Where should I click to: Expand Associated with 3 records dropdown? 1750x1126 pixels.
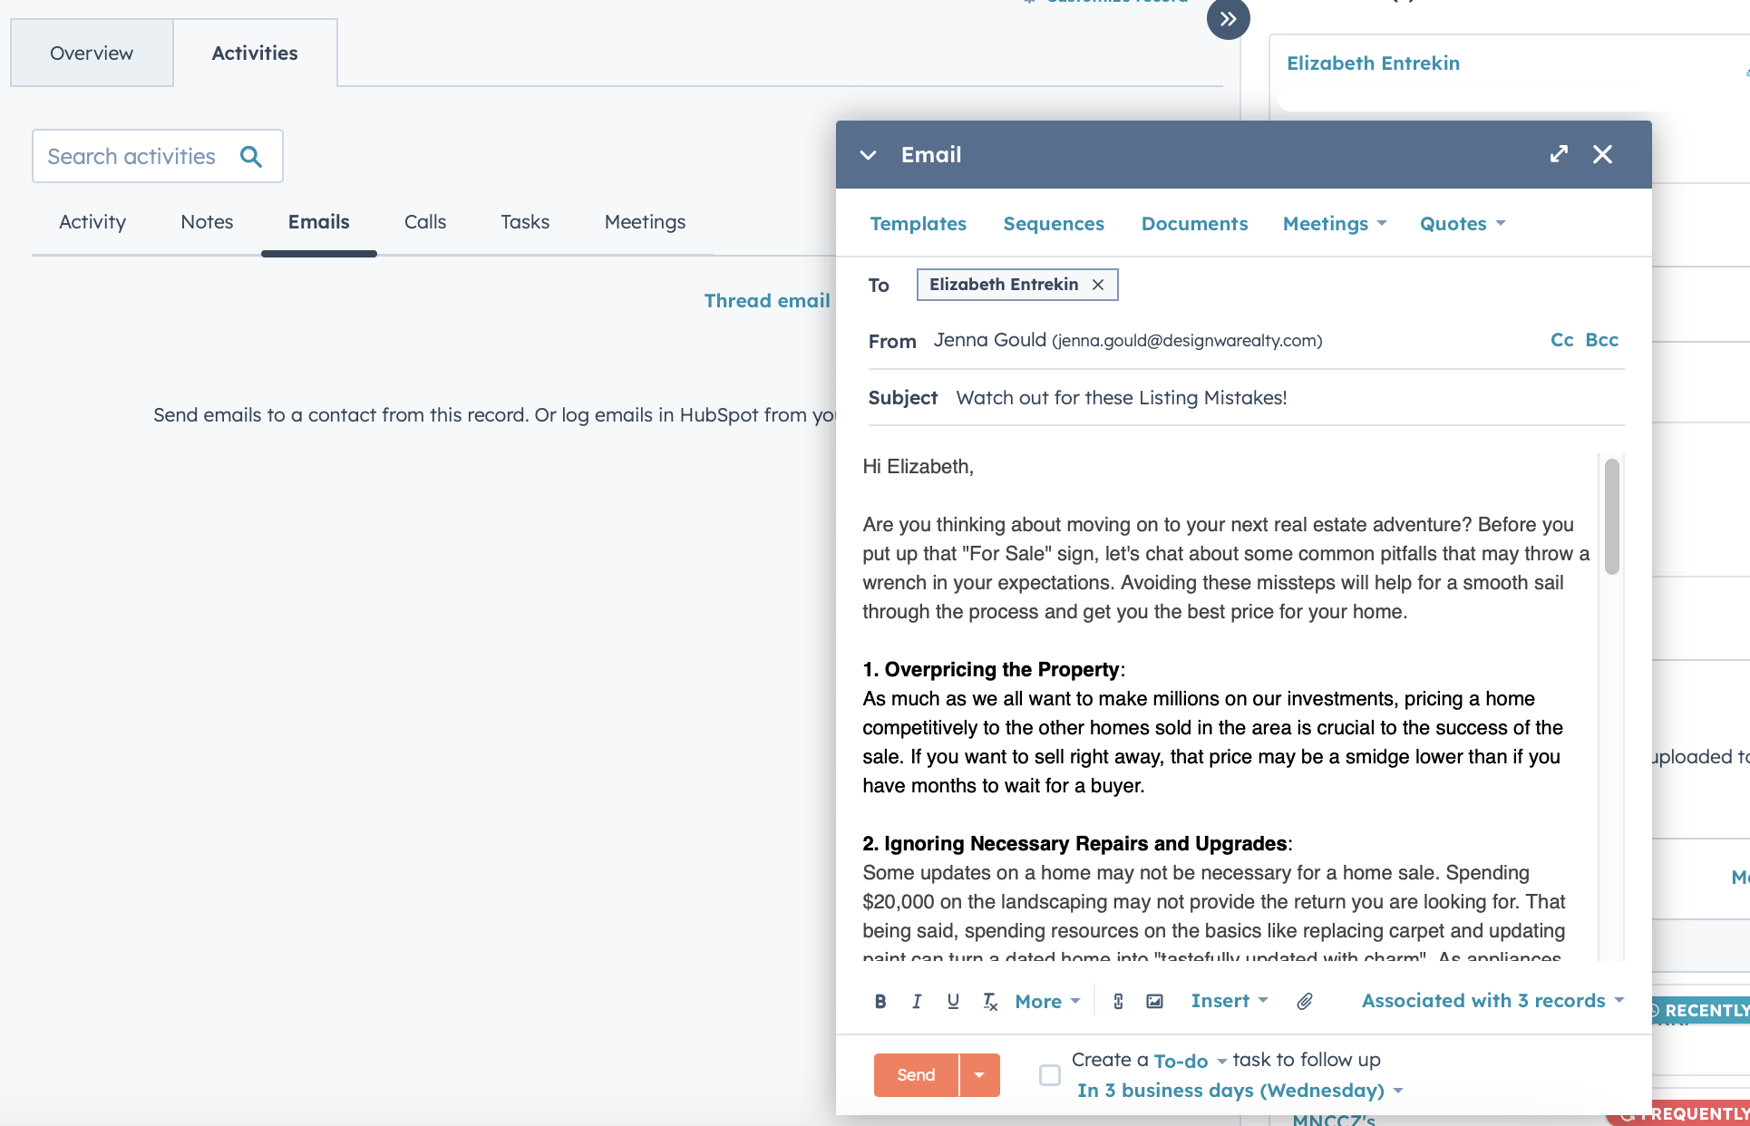[x=1492, y=1001]
